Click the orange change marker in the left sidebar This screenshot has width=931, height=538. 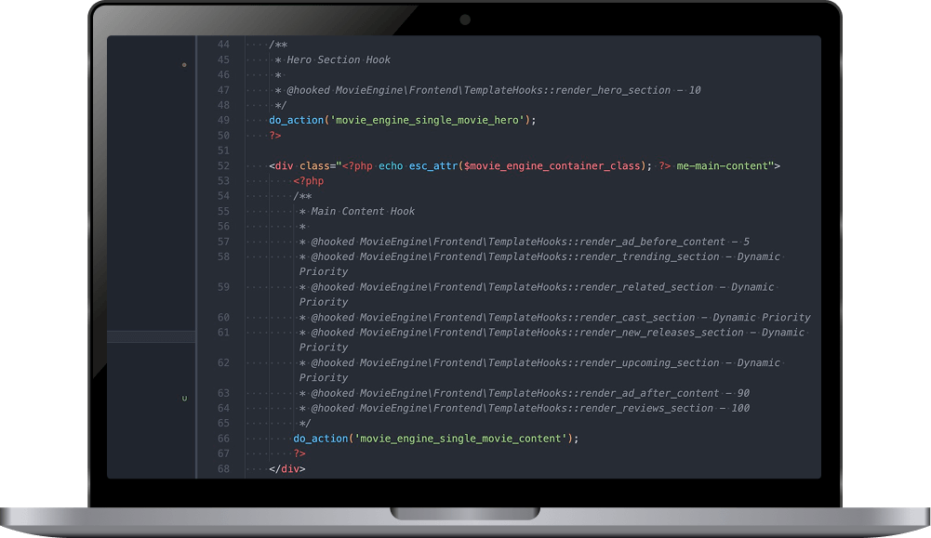coord(183,66)
